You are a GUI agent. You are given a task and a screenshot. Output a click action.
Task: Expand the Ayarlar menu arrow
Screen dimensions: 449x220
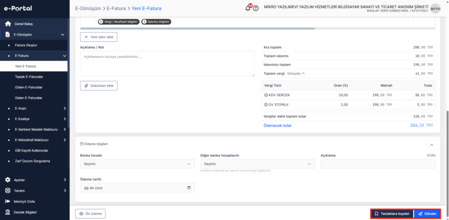coord(65,180)
